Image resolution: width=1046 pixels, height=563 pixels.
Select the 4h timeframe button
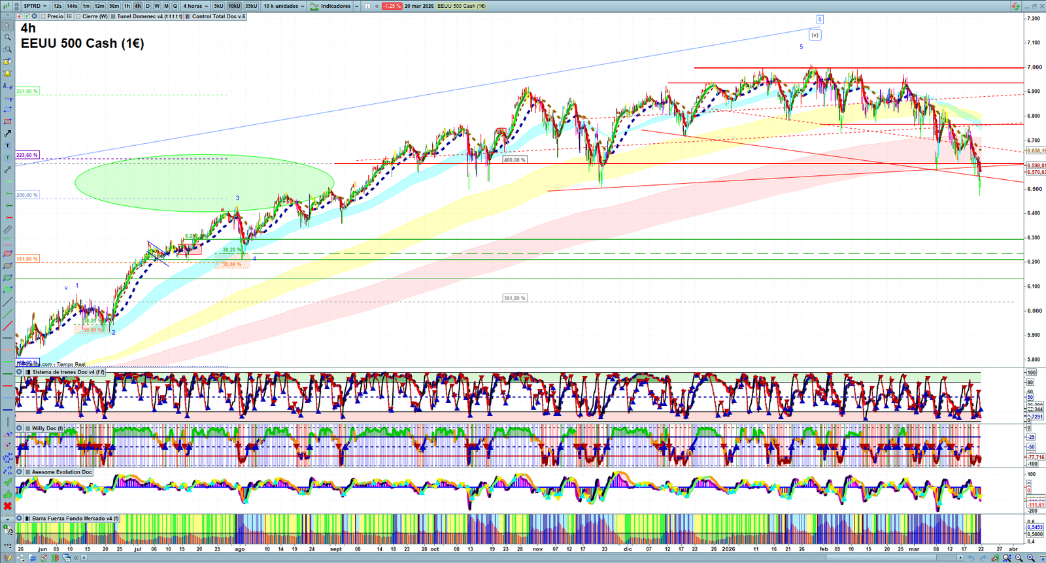pyautogui.click(x=137, y=6)
